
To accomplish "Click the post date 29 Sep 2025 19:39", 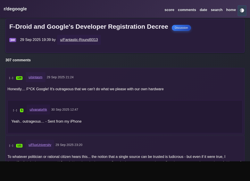I will [x=36, y=40].
